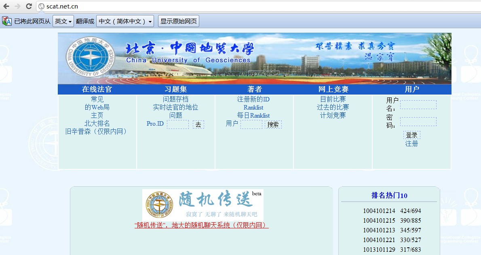Click the 密码 input field
Screen dimensions: 481x255
pyautogui.click(x=418, y=122)
